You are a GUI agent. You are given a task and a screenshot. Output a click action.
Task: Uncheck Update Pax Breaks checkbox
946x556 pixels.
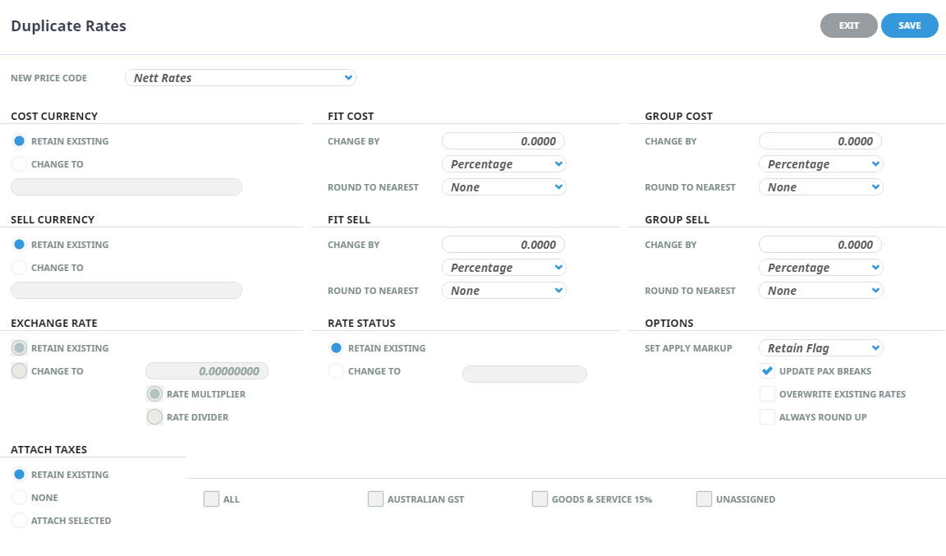point(767,371)
